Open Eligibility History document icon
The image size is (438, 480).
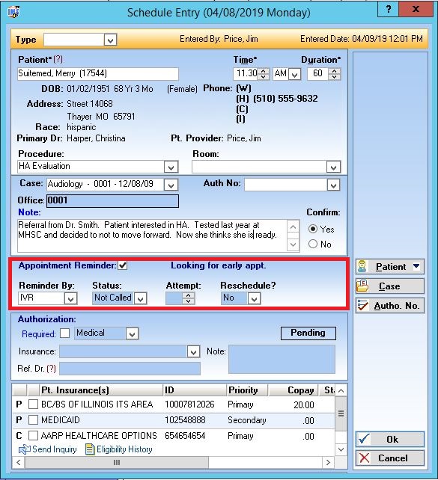tap(90, 449)
